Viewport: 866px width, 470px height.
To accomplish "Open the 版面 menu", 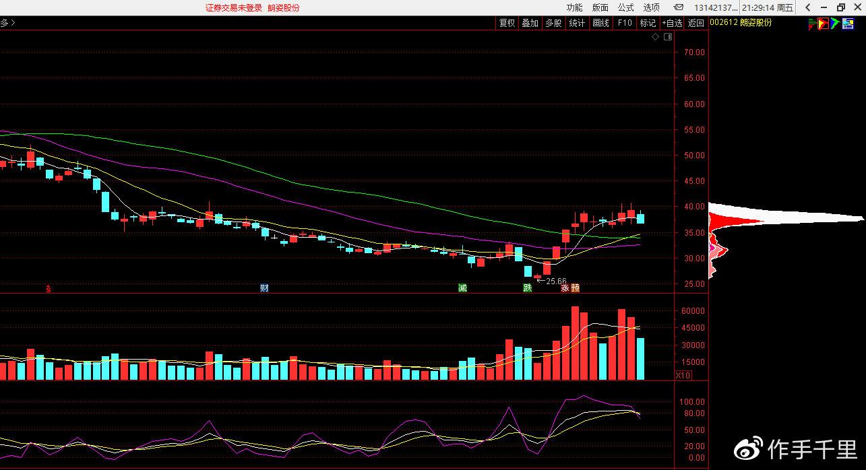I will tap(600, 7).
